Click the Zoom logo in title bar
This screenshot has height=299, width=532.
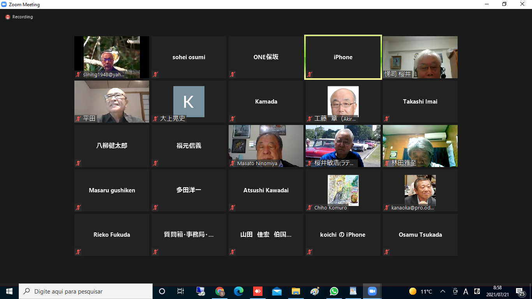[4, 5]
